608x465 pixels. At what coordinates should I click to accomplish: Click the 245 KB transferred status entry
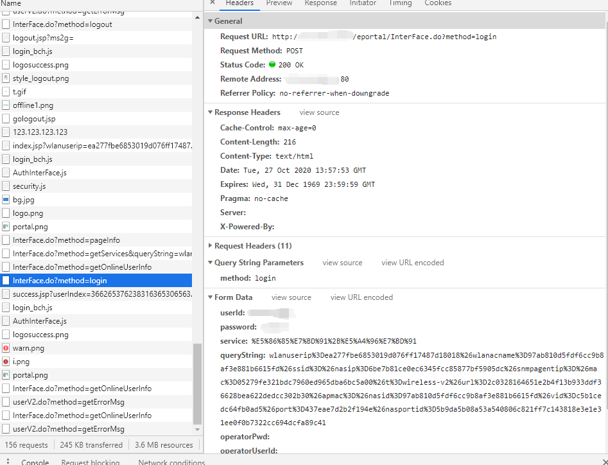[x=91, y=445]
